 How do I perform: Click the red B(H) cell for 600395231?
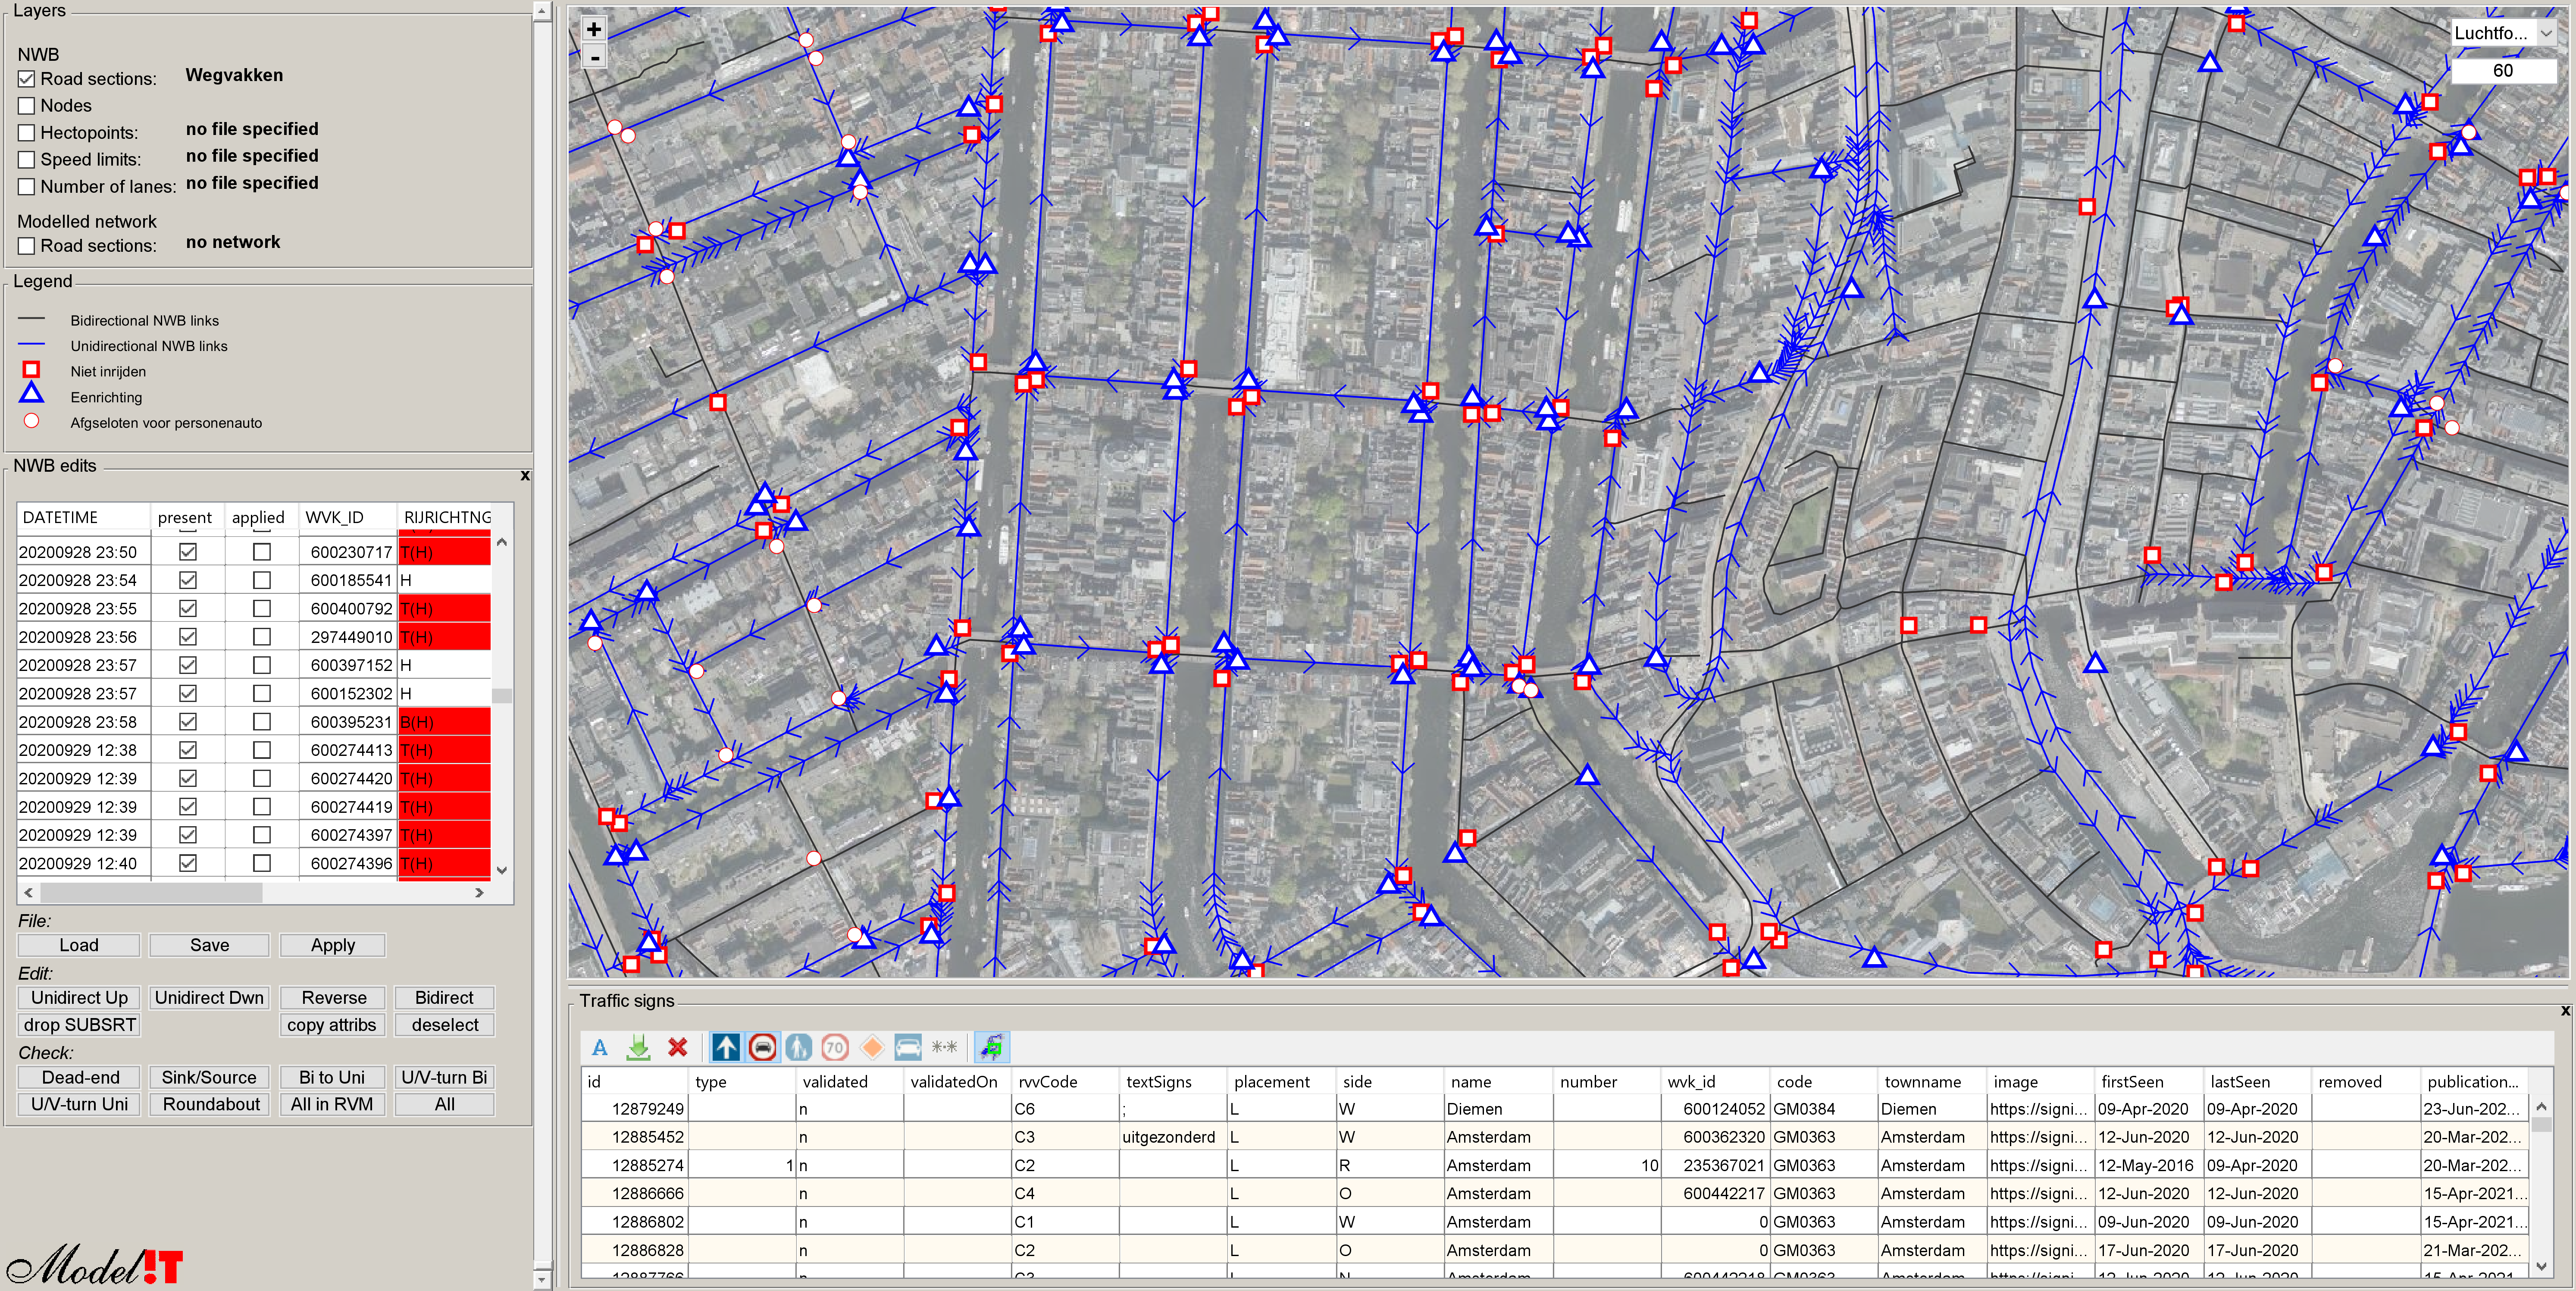coord(444,722)
